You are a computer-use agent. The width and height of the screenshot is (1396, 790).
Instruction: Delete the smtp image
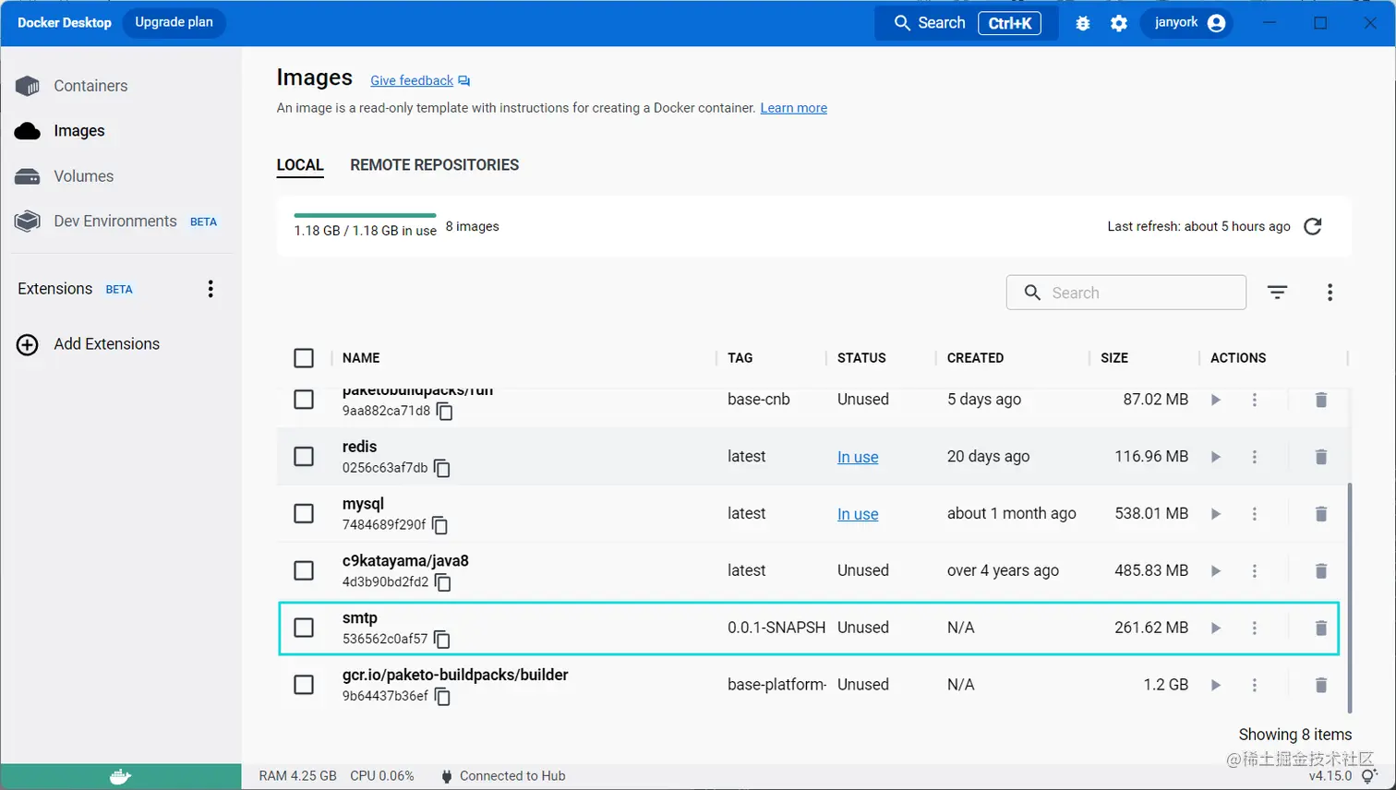[1321, 628]
